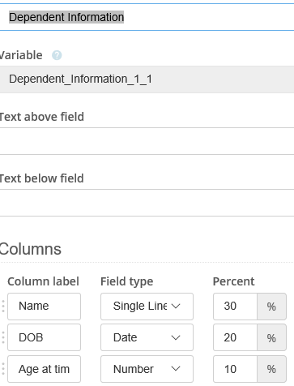
Task: Click the drag handle beside DOB row
Action: click(x=3, y=337)
